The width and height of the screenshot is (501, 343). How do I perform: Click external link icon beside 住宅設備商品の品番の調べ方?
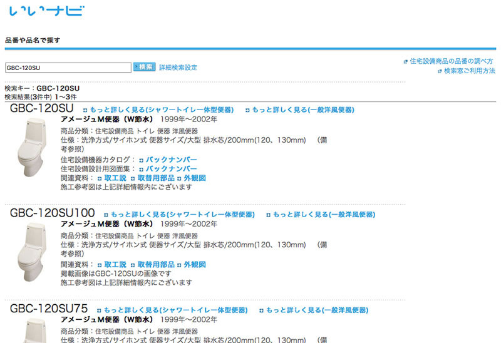[x=405, y=61]
